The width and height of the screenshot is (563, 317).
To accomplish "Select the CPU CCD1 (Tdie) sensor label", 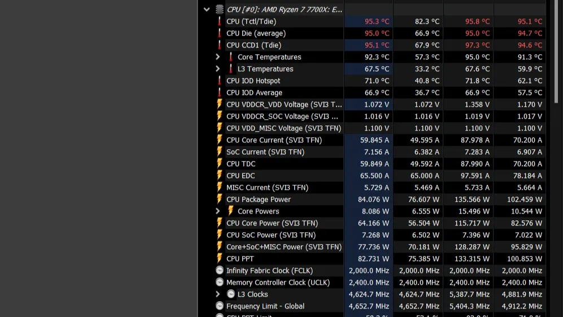I will [x=254, y=45].
